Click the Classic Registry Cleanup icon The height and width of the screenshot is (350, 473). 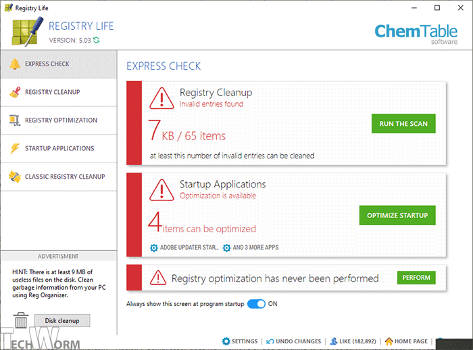click(14, 177)
